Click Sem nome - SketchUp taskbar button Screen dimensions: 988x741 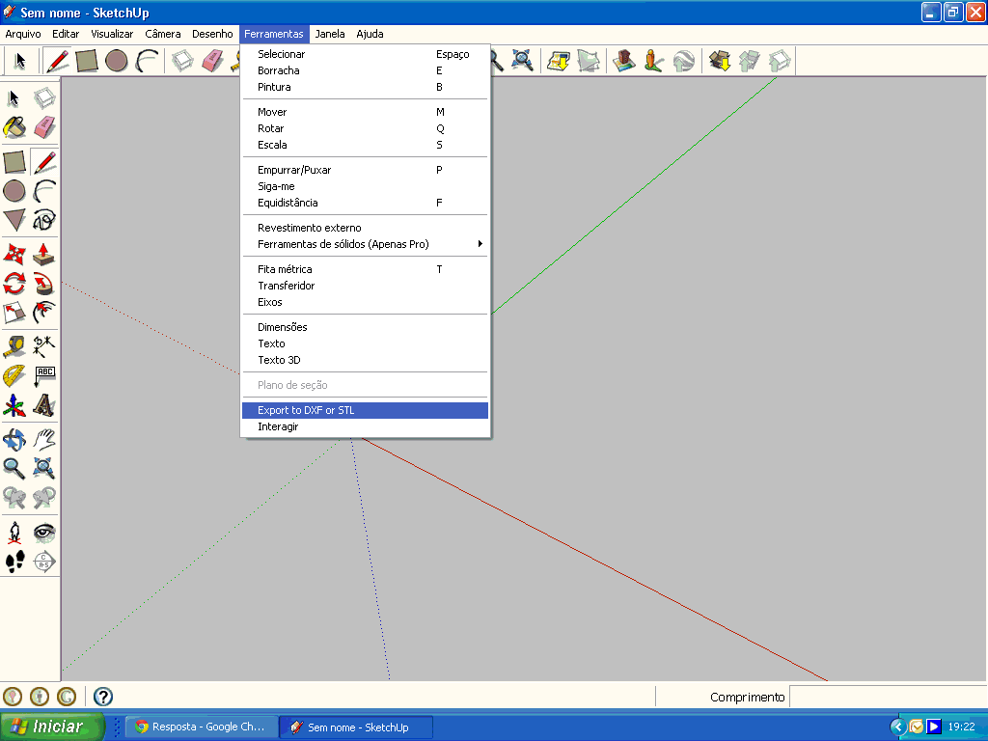tap(356, 727)
